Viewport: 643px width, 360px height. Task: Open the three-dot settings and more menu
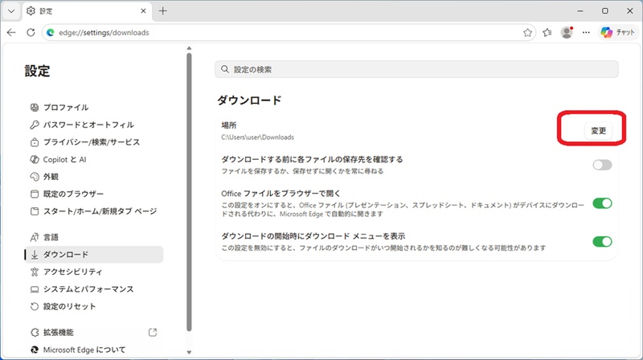pos(586,32)
